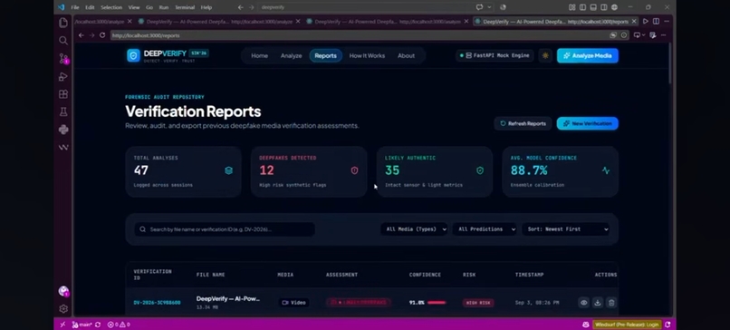The width and height of the screenshot is (730, 330).
Task: Open the Customize Layout icon
Action: (x=572, y=7)
